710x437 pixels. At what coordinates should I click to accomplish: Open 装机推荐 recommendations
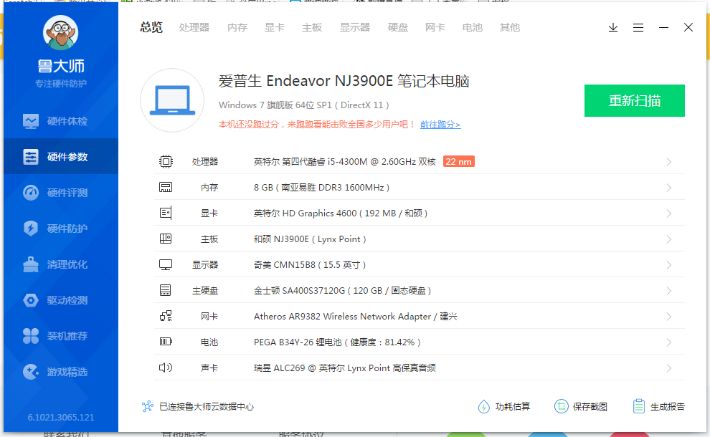coord(61,336)
